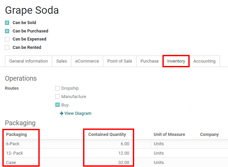This screenshot has width=228, height=167.
Task: Uncheck the Buy route checkbox
Action: click(58, 105)
